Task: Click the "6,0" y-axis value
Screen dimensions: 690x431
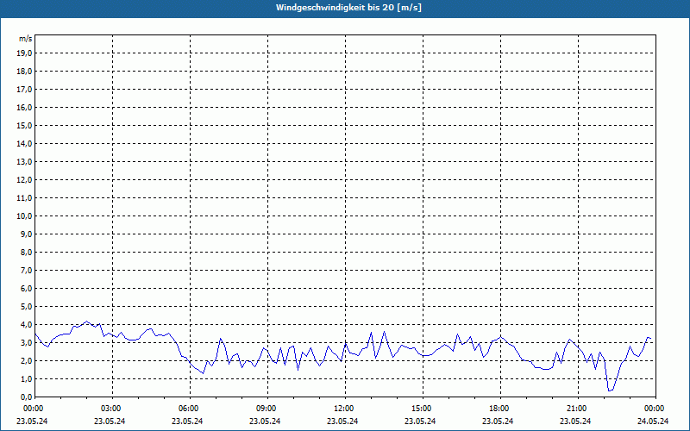Action: coord(26,289)
